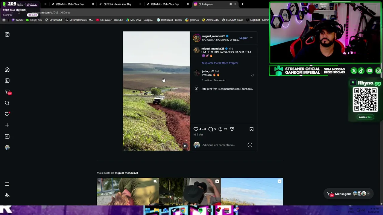
Task: Open julio_cz01's profile link
Action: coord(208,71)
